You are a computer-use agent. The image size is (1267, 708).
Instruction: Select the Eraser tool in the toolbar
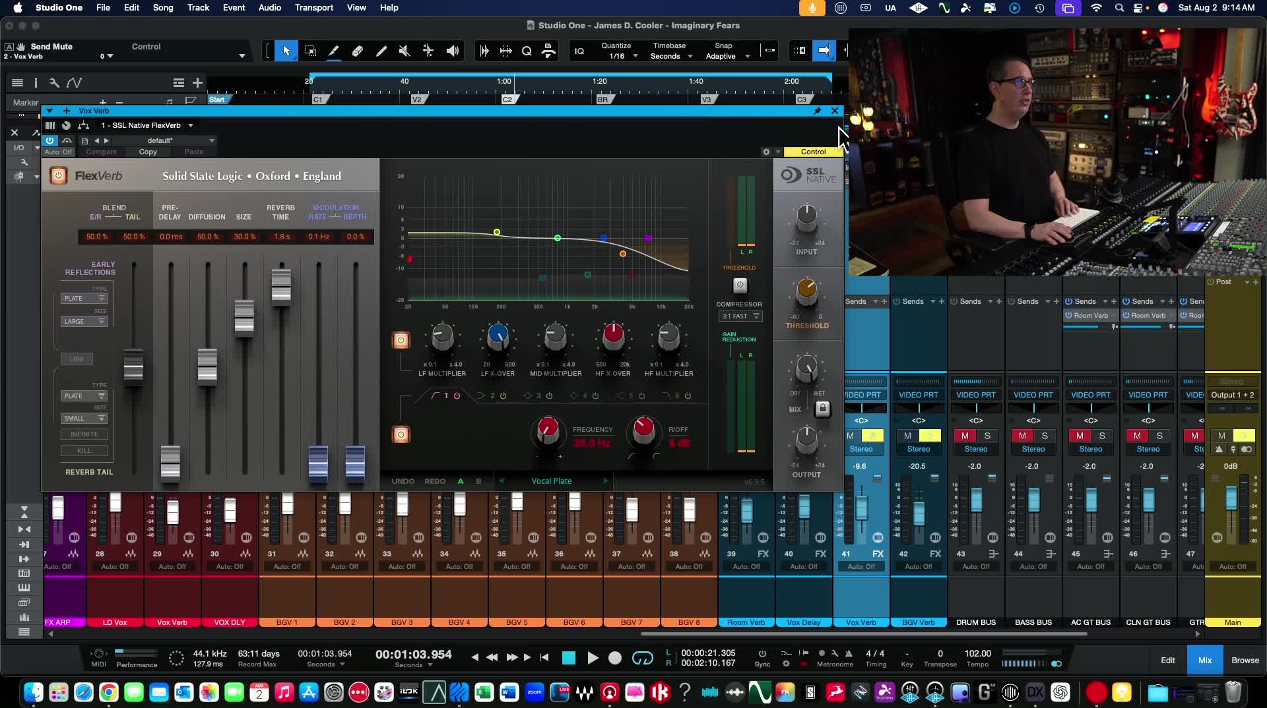tap(357, 51)
